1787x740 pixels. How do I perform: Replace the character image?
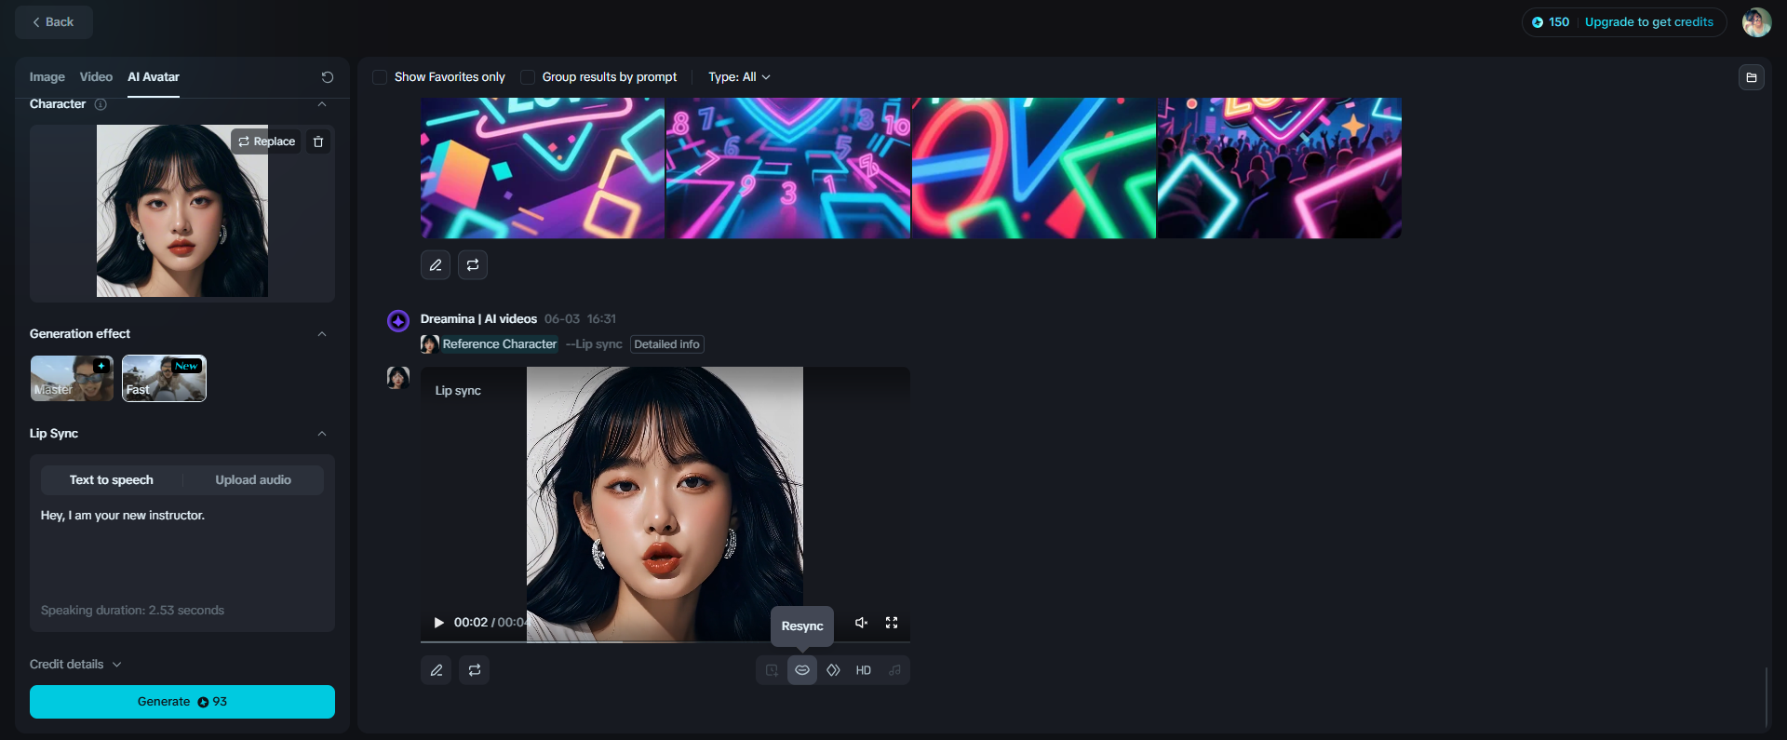[266, 141]
